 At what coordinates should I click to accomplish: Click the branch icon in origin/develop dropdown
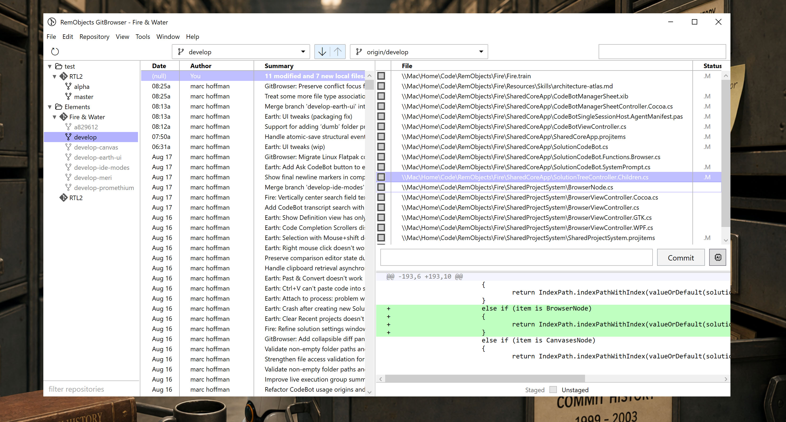pos(359,52)
